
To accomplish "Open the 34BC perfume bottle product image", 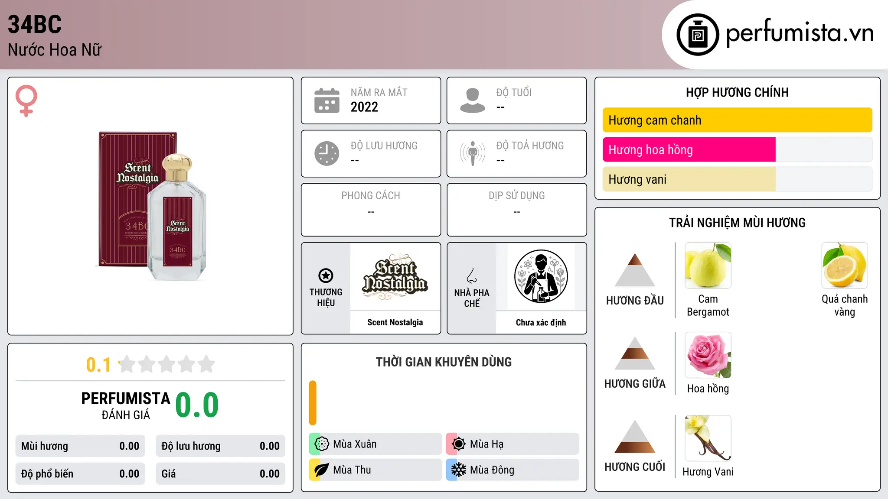I will (x=150, y=206).
